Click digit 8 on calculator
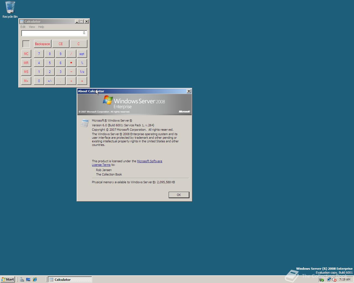354x283 pixels. point(50,54)
